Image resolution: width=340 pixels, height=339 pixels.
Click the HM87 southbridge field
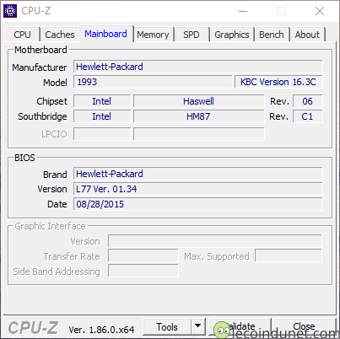[x=198, y=116]
